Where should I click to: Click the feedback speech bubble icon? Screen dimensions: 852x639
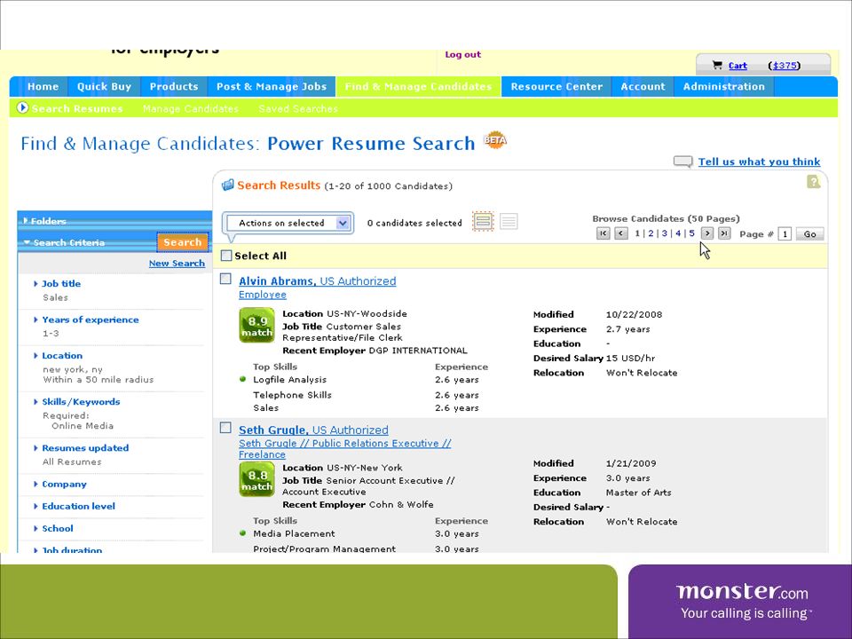(683, 162)
